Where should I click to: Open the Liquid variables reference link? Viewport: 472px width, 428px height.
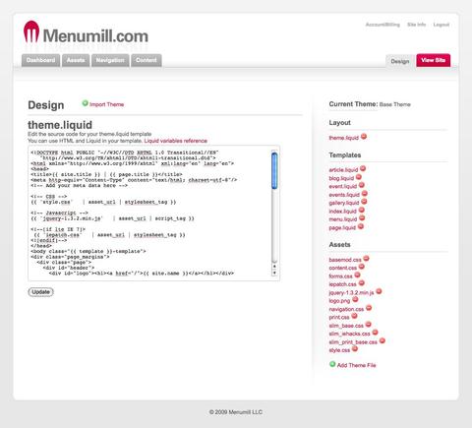176,141
